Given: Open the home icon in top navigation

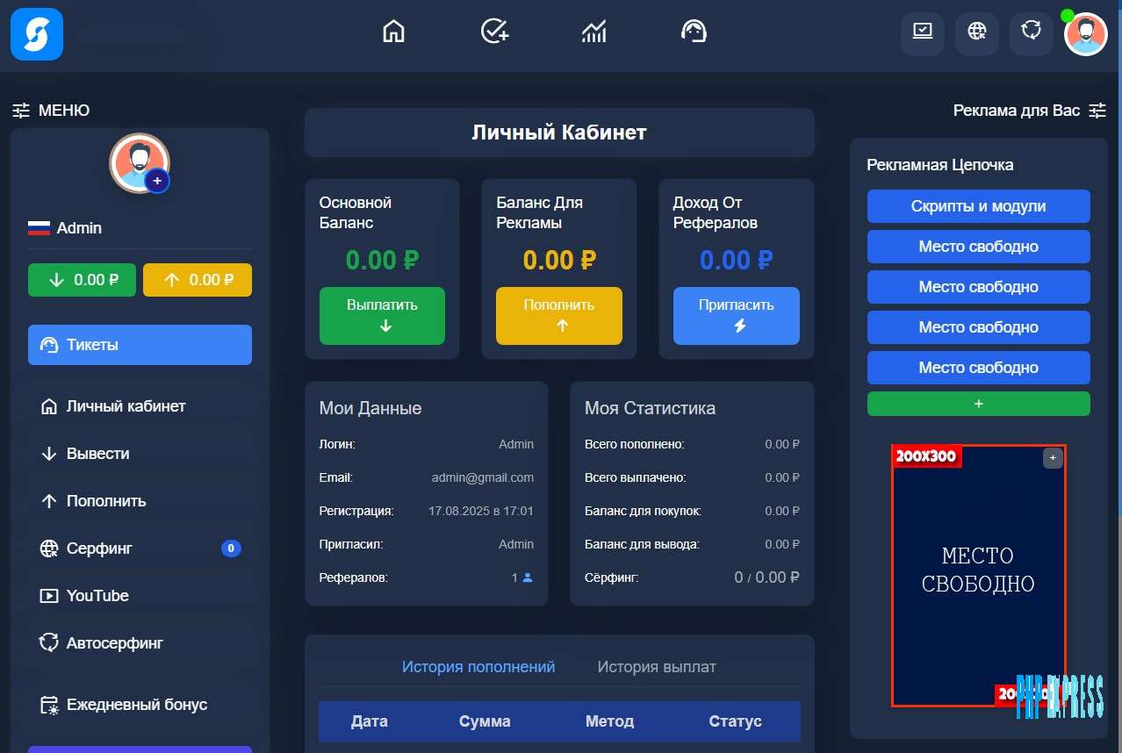Looking at the screenshot, I should (394, 32).
